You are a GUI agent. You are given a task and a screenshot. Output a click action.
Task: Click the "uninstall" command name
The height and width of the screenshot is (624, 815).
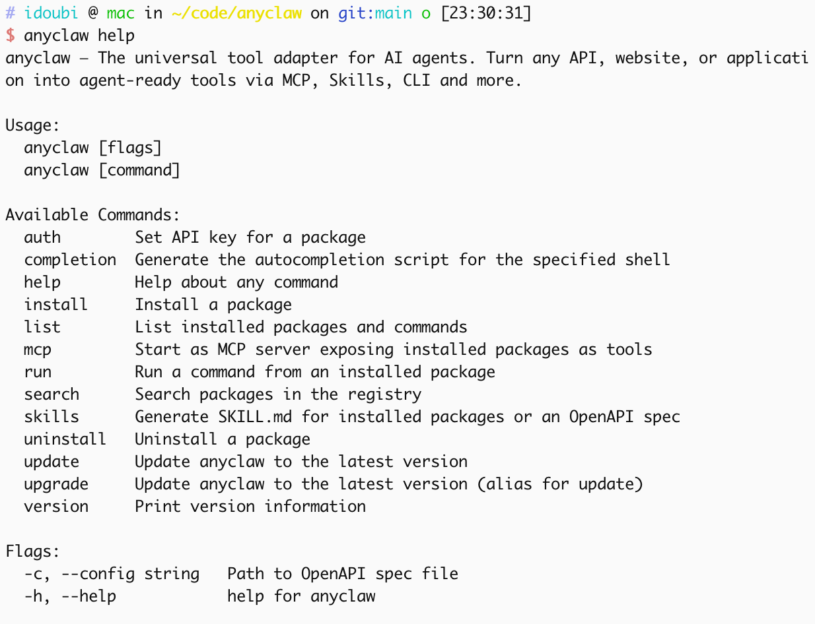coord(65,439)
